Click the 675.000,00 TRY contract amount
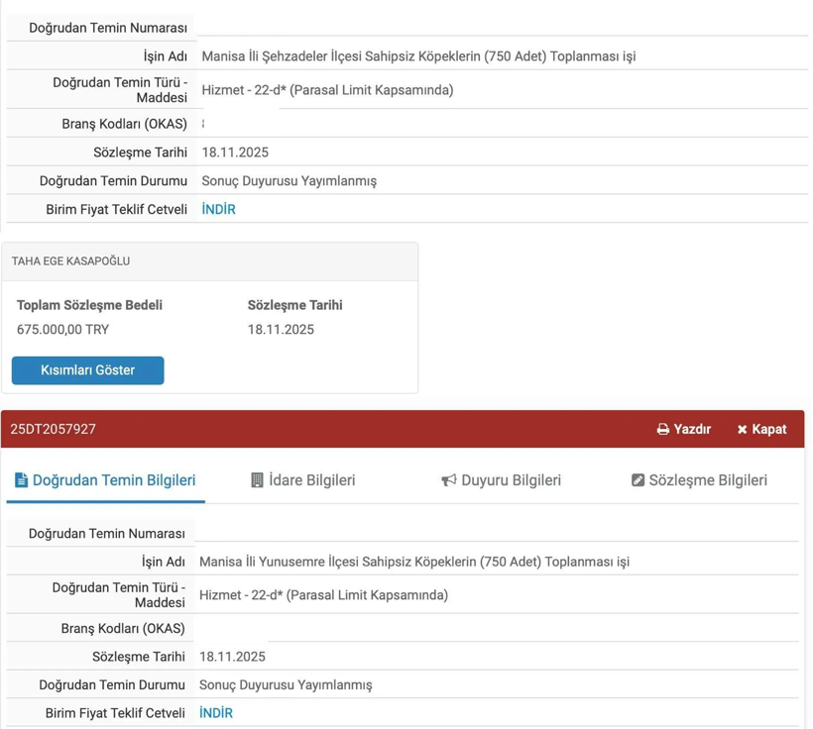The height and width of the screenshot is (729, 813). coord(63,330)
